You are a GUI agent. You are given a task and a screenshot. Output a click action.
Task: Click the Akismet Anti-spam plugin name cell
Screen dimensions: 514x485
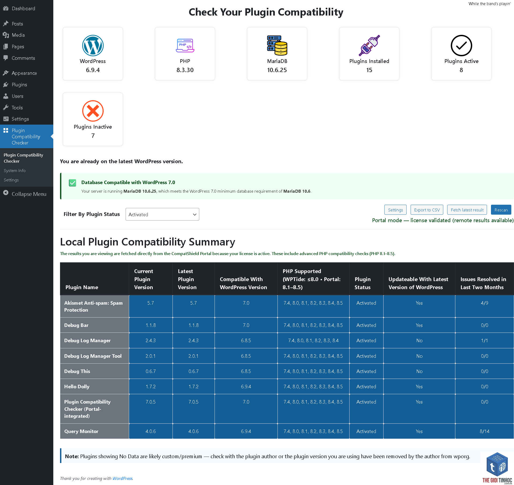[x=95, y=306]
